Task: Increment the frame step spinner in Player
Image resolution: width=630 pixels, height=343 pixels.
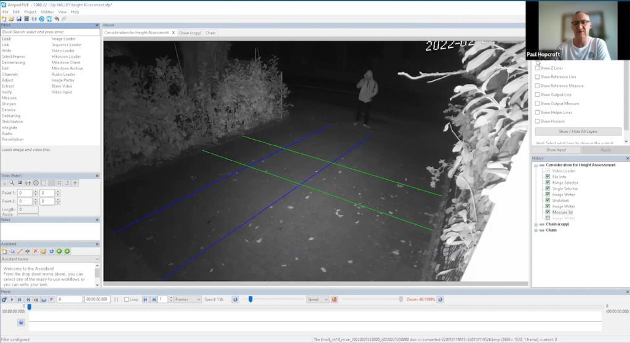Action: click(171, 298)
